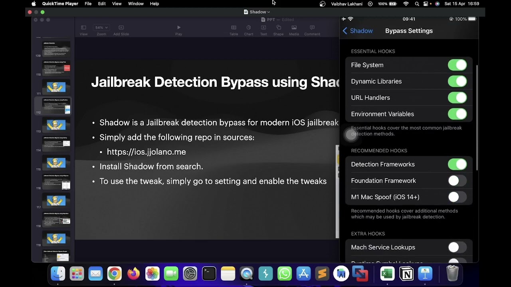Open the Media inserter in Keynote
511x287 pixels.
pyautogui.click(x=294, y=30)
